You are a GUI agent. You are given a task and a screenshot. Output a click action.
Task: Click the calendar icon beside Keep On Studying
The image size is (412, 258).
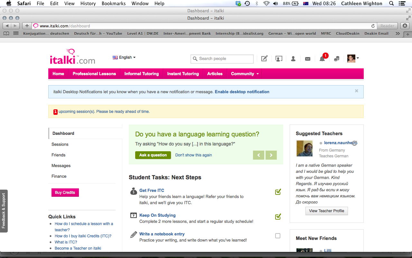(134, 215)
